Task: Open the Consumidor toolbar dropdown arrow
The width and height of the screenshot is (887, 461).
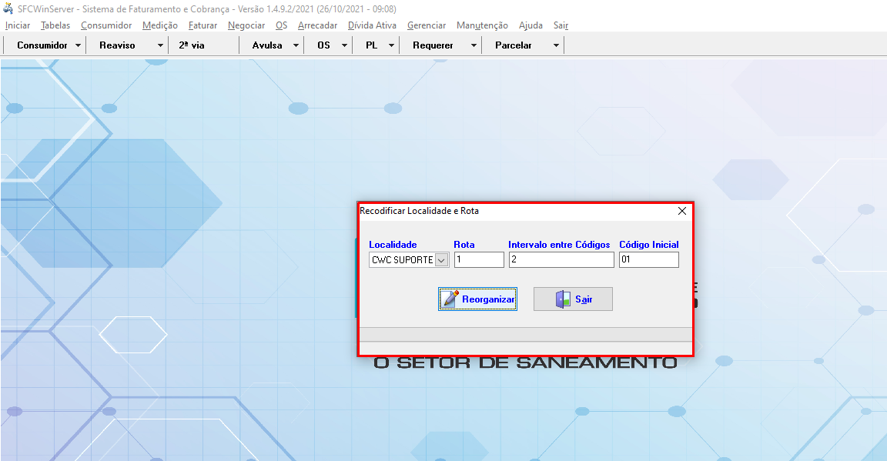Action: point(79,45)
